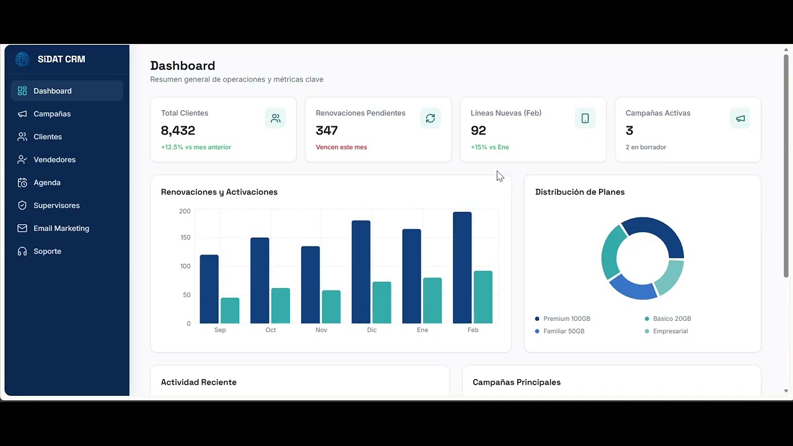This screenshot has width=793, height=446.
Task: Click the teal Feb bar in chart
Action: pos(483,297)
